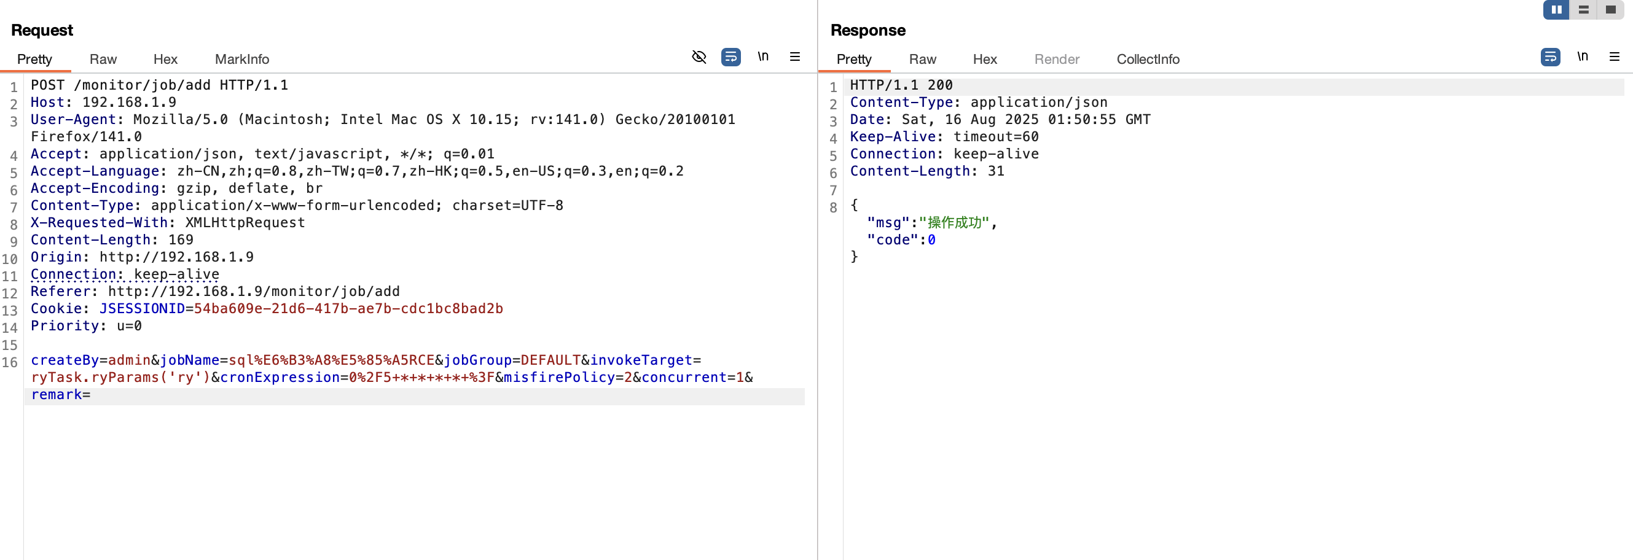Switch to Response Raw tab
Viewport: 1633px width, 560px height.
(922, 59)
